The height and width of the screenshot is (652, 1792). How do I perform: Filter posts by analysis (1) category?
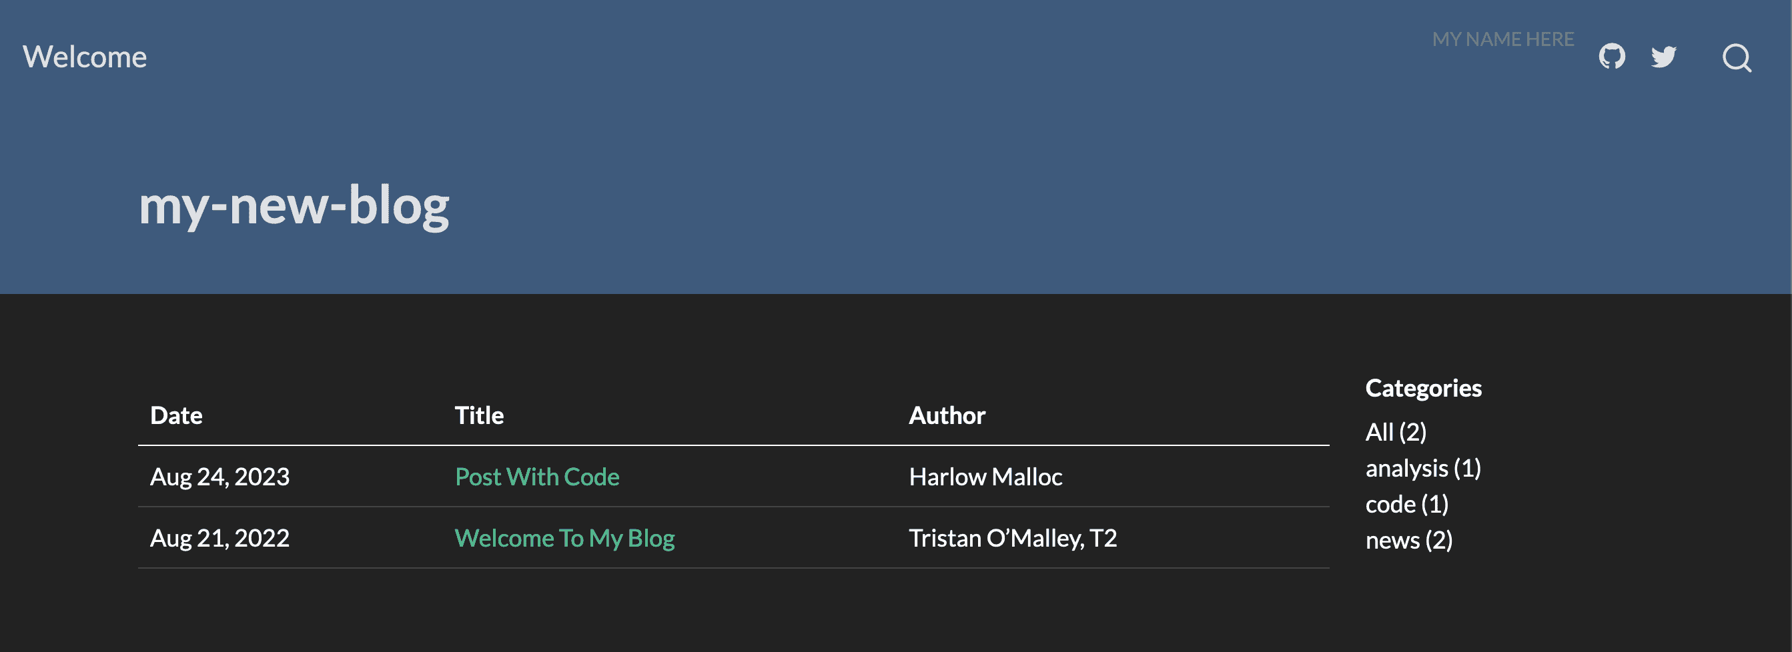(x=1422, y=468)
